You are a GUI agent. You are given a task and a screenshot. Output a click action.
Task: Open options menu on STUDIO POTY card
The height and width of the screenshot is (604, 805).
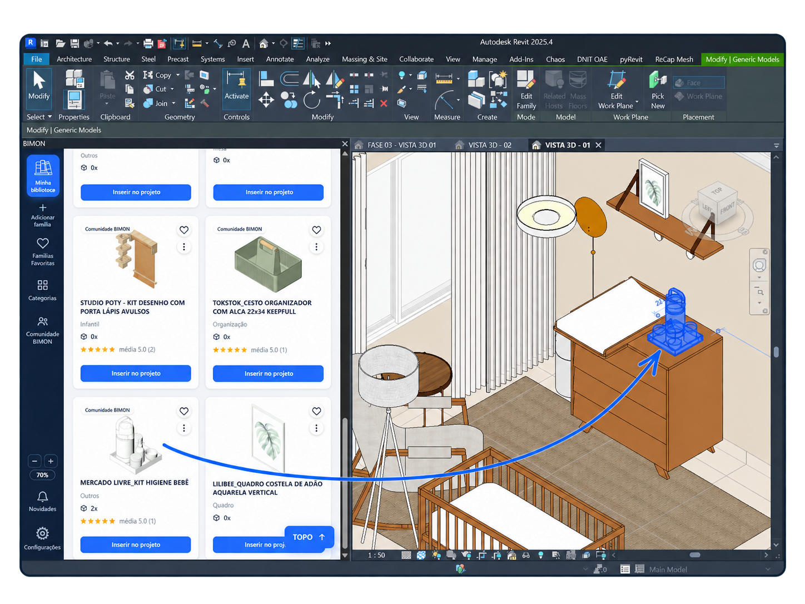tap(184, 247)
